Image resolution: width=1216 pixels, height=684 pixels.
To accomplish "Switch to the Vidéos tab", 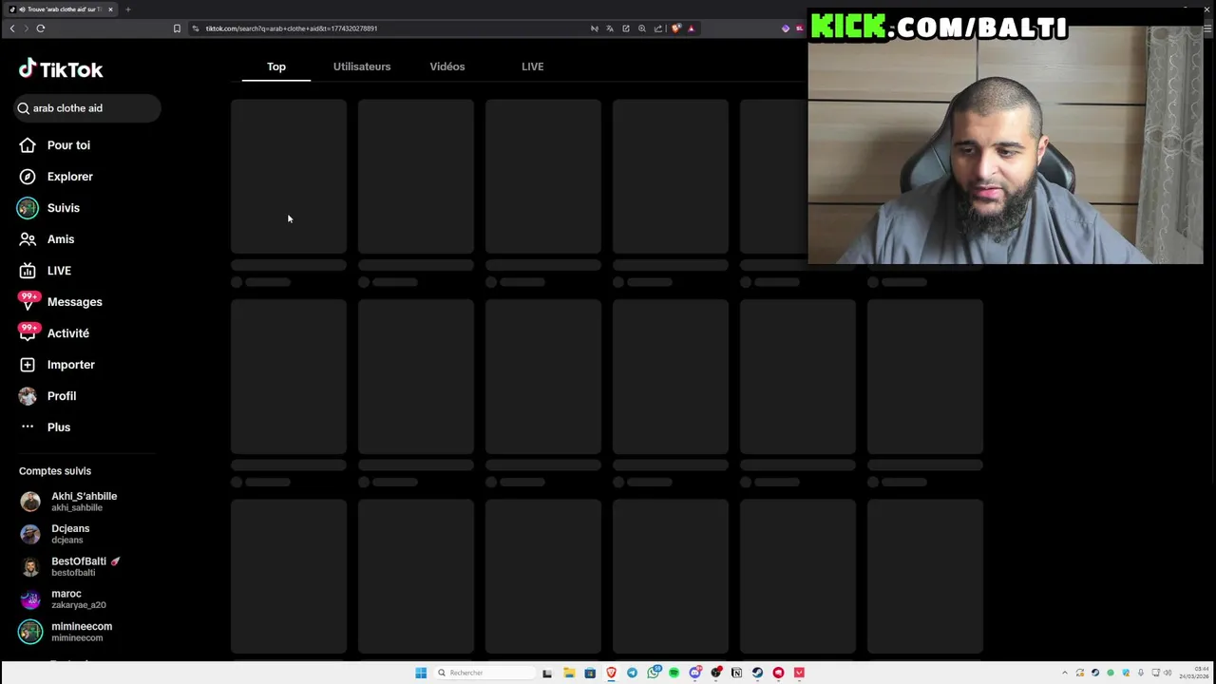I will pyautogui.click(x=447, y=66).
